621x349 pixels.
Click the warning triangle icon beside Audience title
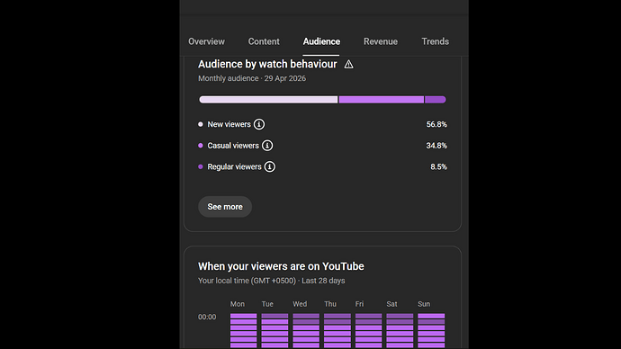348,64
